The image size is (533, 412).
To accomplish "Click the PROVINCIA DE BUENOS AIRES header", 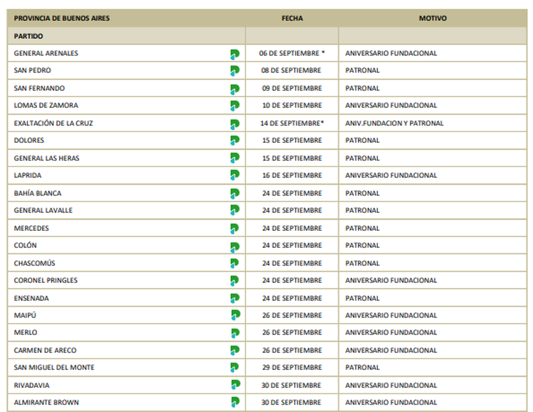I will (x=62, y=18).
